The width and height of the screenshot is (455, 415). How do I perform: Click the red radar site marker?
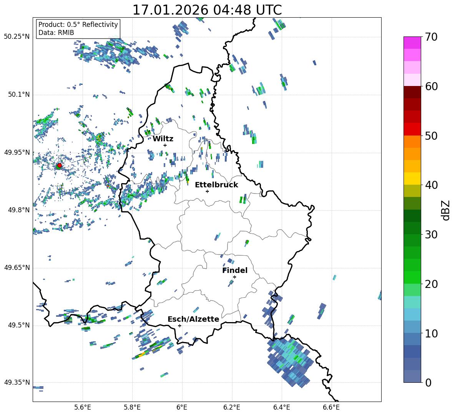tap(59, 165)
